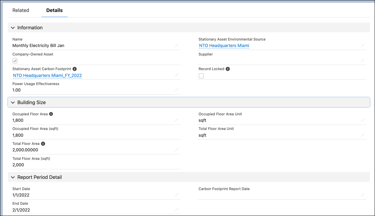Click Power Usage Effectiveness value 1.00
The width and height of the screenshot is (375, 216).
coord(17,90)
